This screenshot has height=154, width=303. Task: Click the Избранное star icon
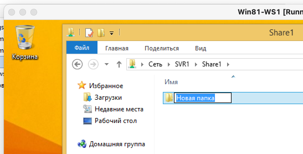coord(82,85)
